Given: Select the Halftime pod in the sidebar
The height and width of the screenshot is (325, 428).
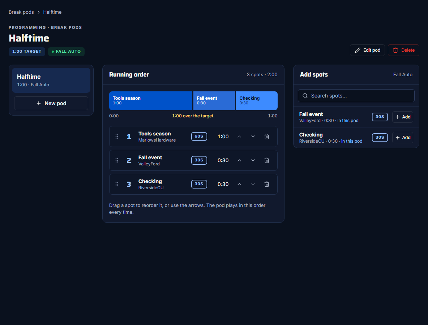Looking at the screenshot, I should pos(51,81).
